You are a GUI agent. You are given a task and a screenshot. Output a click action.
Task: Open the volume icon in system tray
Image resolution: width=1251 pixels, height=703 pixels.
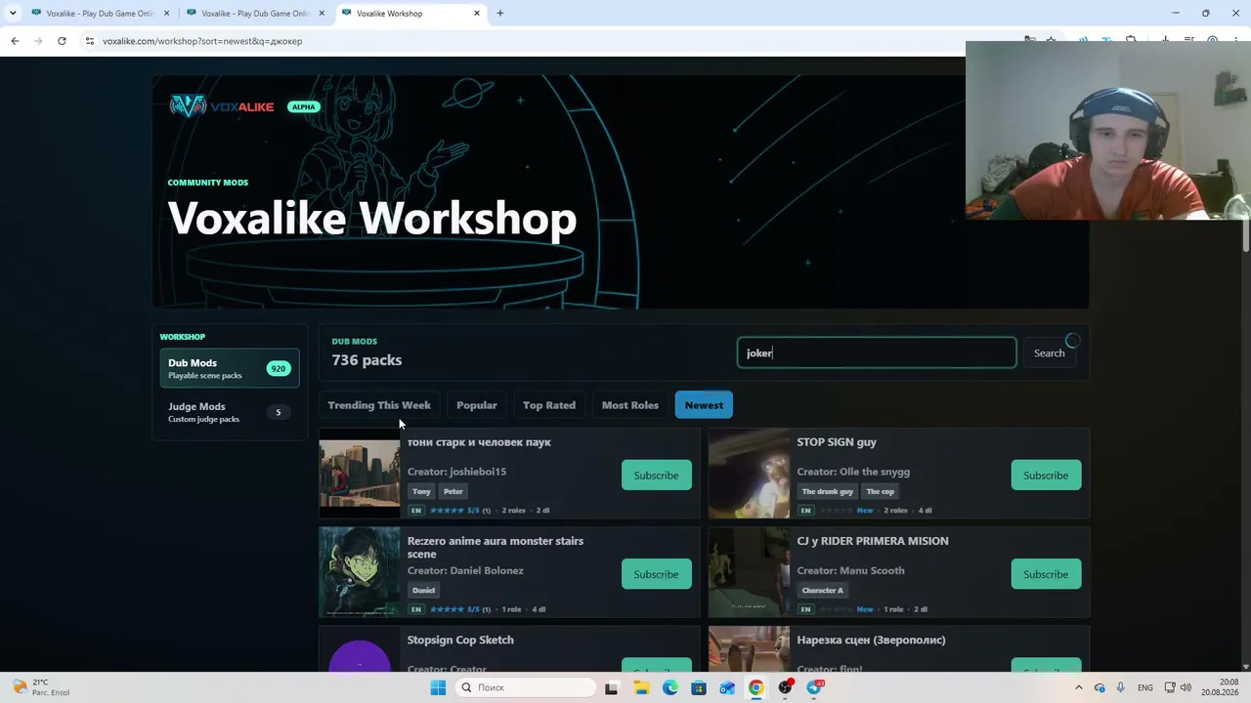(1186, 687)
